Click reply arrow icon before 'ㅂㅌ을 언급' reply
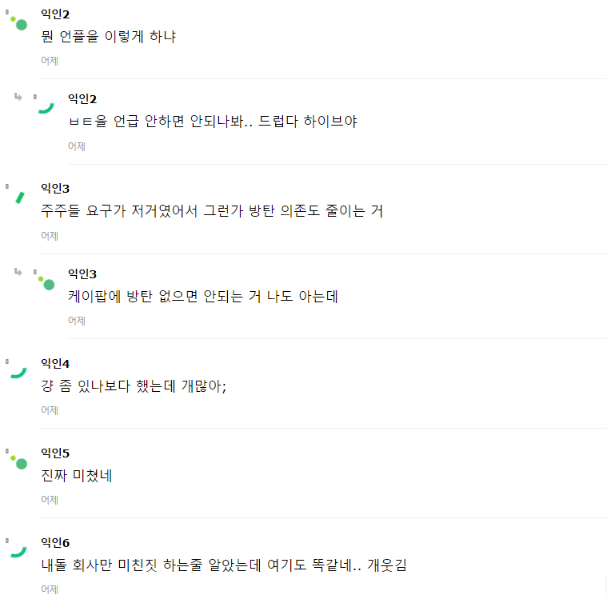Screen dimensions: 607x603 [x=17, y=98]
